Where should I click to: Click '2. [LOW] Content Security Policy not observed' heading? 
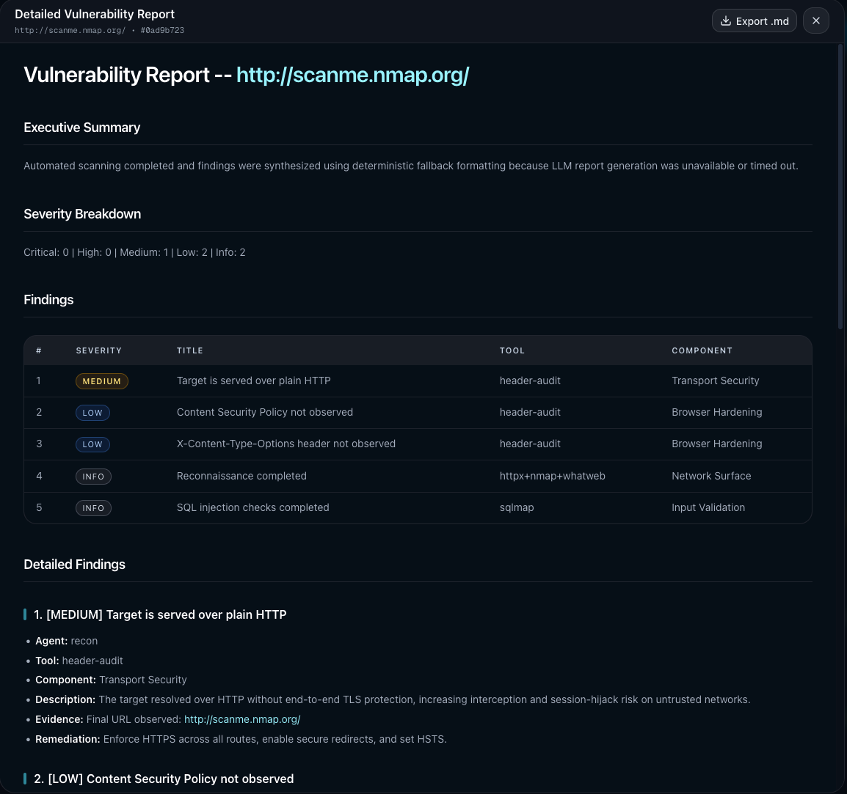point(164,779)
